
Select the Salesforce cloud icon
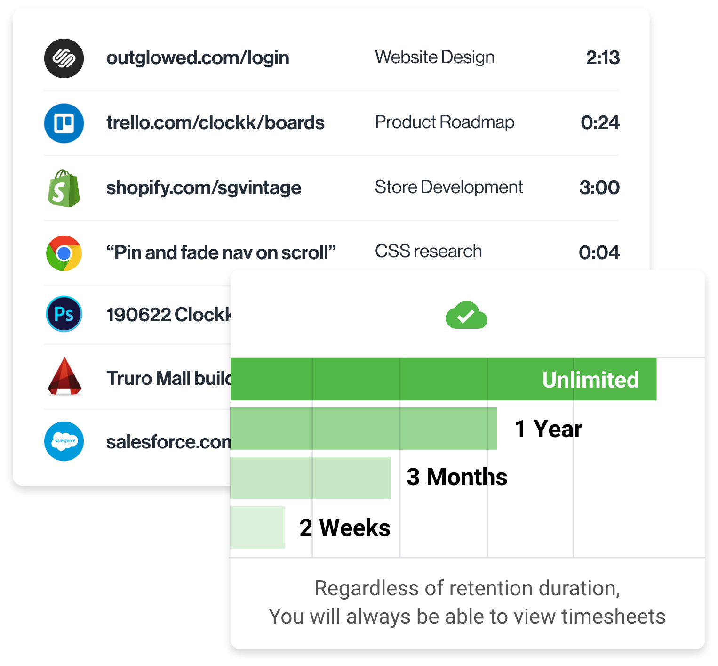coord(64,441)
